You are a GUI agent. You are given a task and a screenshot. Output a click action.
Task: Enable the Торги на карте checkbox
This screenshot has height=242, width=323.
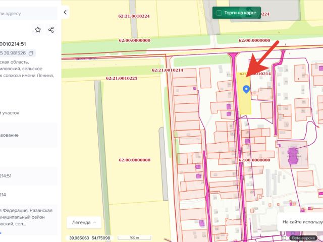(x=219, y=13)
